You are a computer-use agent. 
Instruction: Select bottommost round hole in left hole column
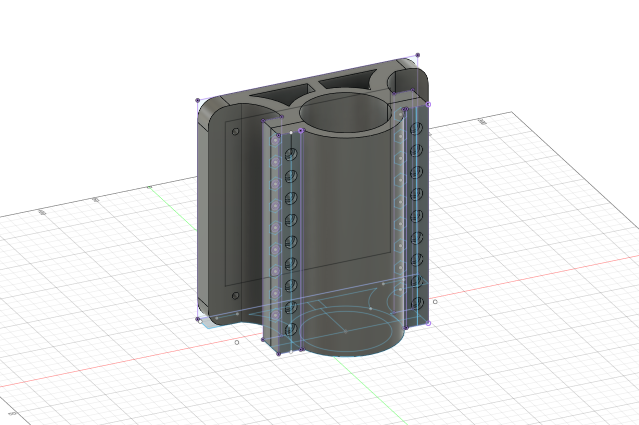290,329
